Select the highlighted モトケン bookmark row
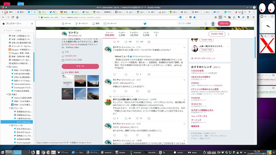The width and height of the screenshot is (276, 155). [x=17, y=122]
